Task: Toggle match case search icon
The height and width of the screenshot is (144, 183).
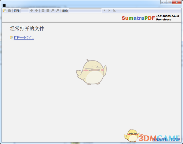Action: click(114, 10)
